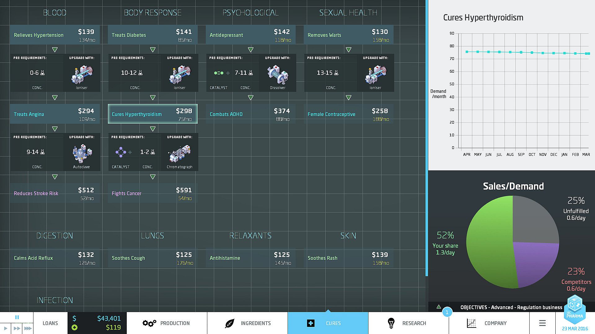Set game to fastest triple-arrow speed

click(x=28, y=328)
